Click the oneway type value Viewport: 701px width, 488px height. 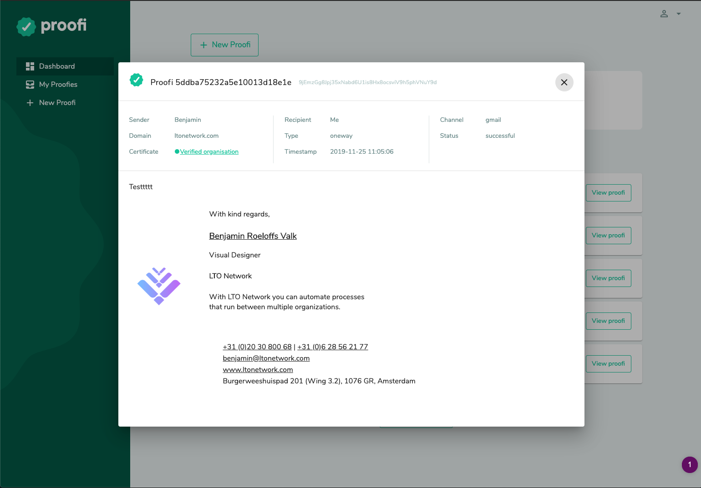pyautogui.click(x=341, y=136)
